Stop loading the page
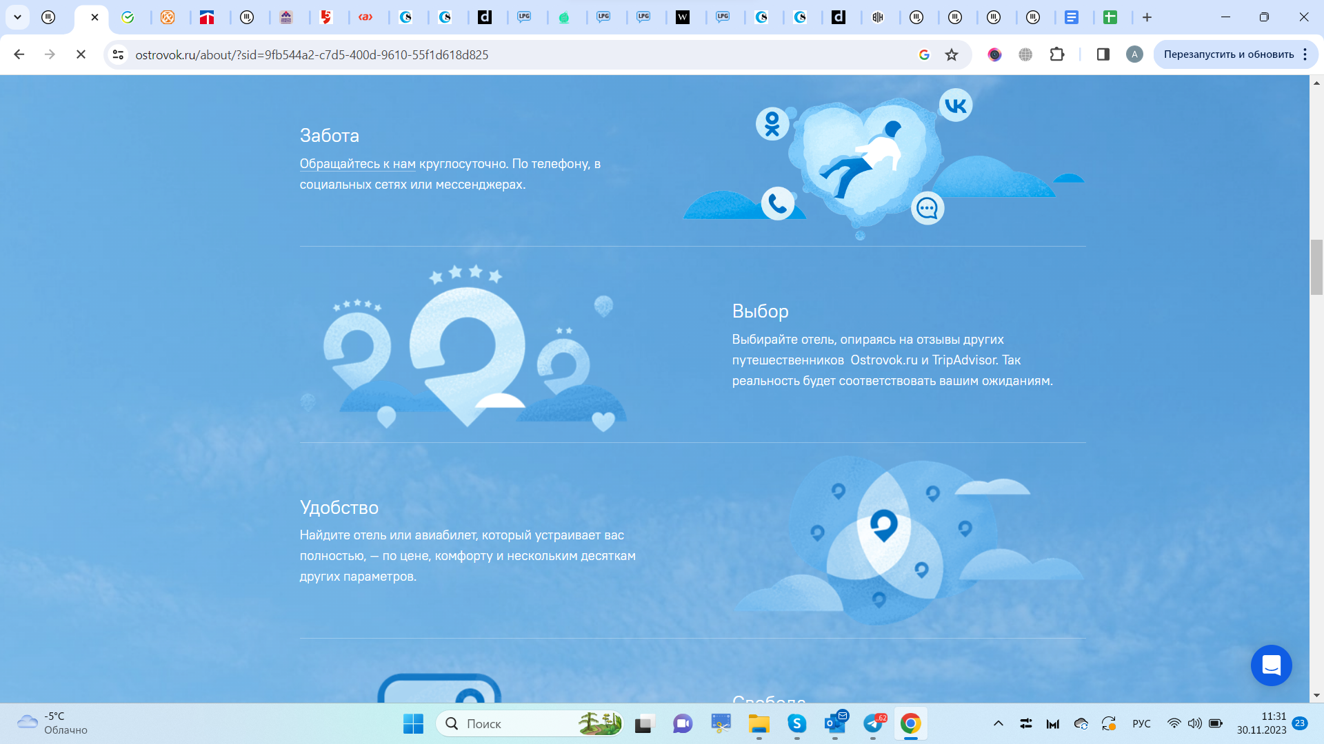The height and width of the screenshot is (744, 1324). pyautogui.click(x=81, y=54)
